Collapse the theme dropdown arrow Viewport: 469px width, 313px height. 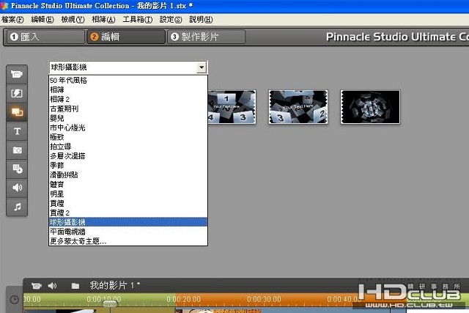(202, 67)
